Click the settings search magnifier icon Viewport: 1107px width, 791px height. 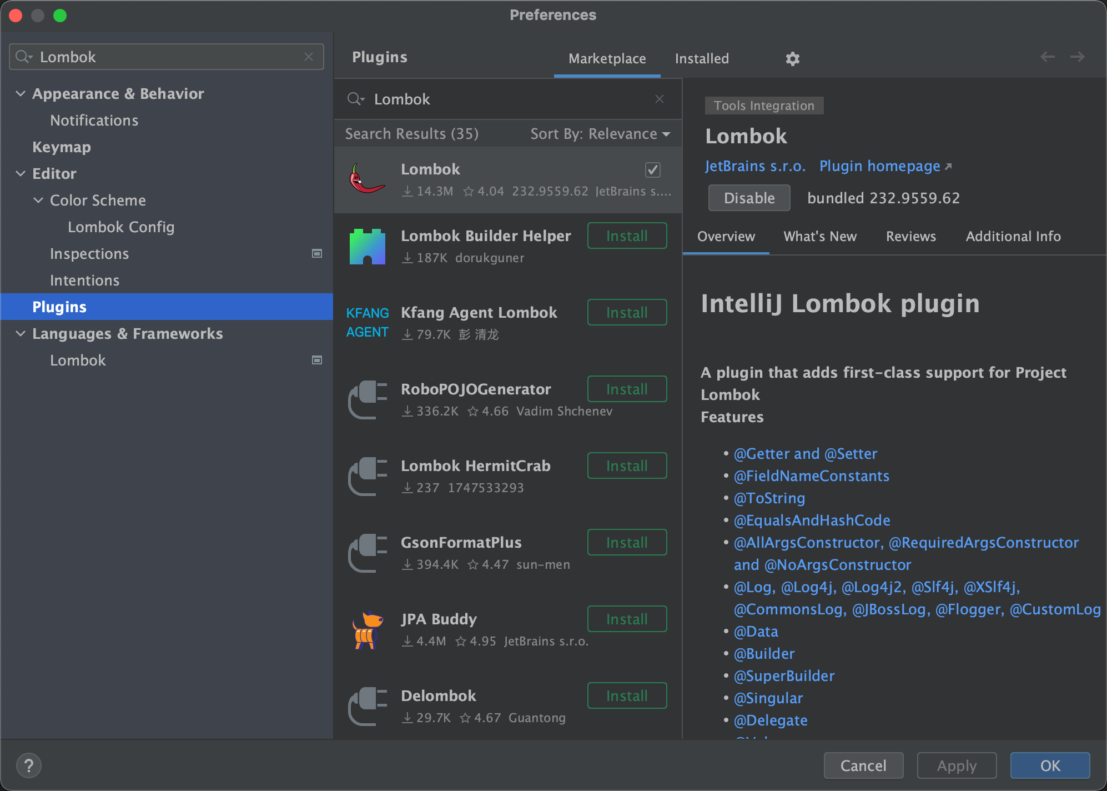(x=24, y=57)
